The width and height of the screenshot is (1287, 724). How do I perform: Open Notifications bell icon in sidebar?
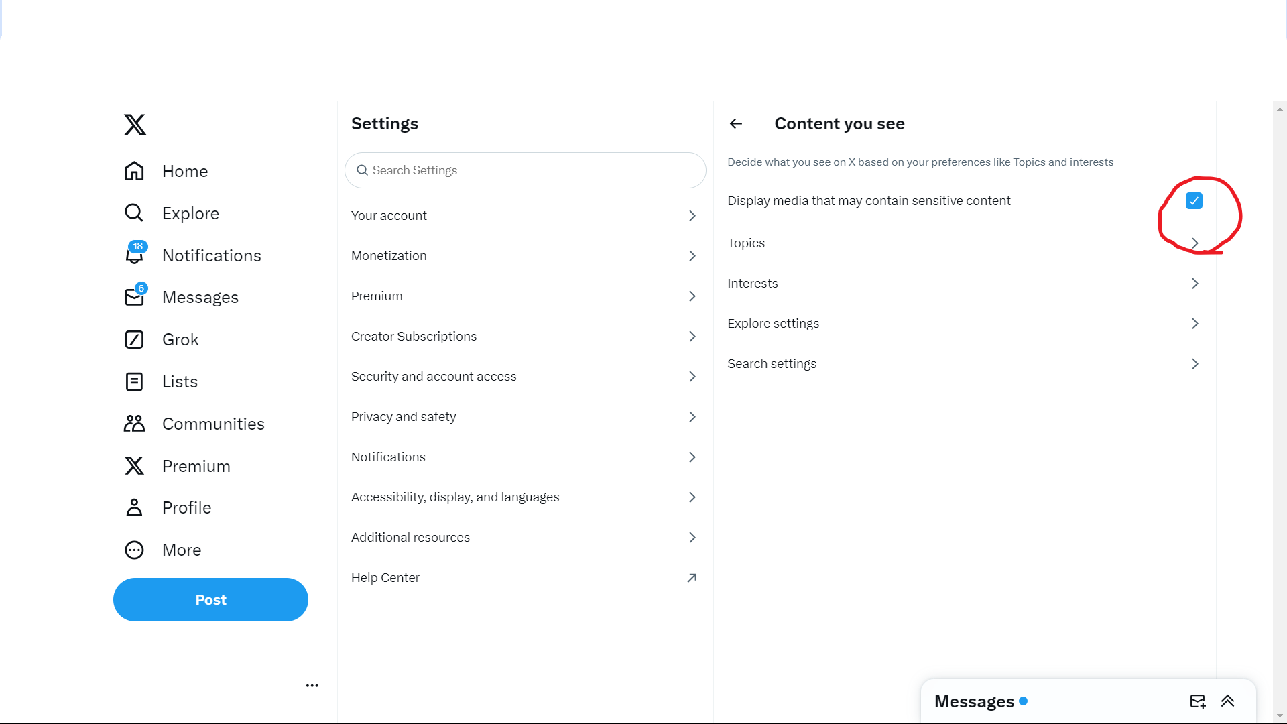tap(135, 255)
